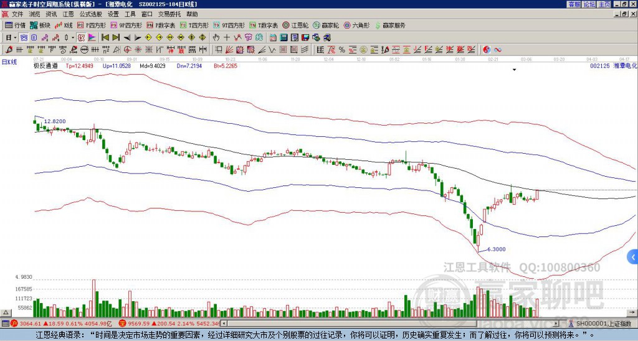Open the 帮助 menu

(x=192, y=14)
